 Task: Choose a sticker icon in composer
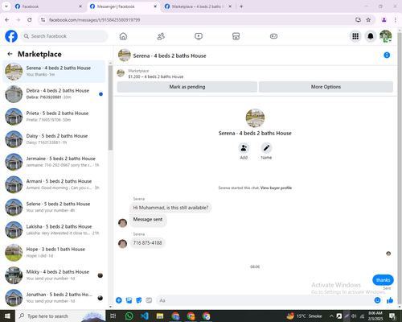pyautogui.click(x=139, y=300)
